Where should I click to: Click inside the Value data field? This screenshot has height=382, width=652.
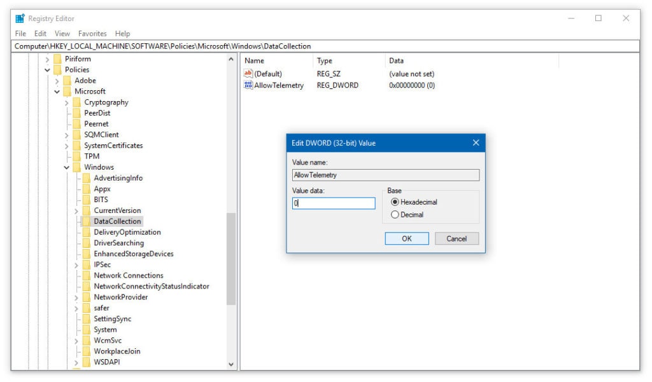(334, 203)
